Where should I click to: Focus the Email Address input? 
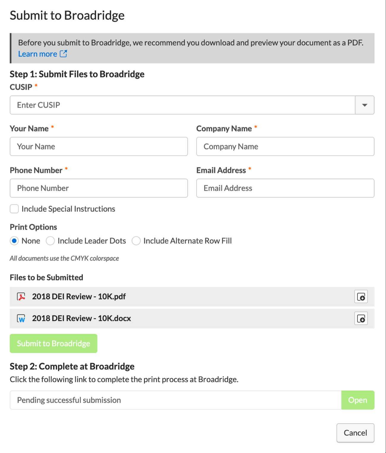(285, 188)
